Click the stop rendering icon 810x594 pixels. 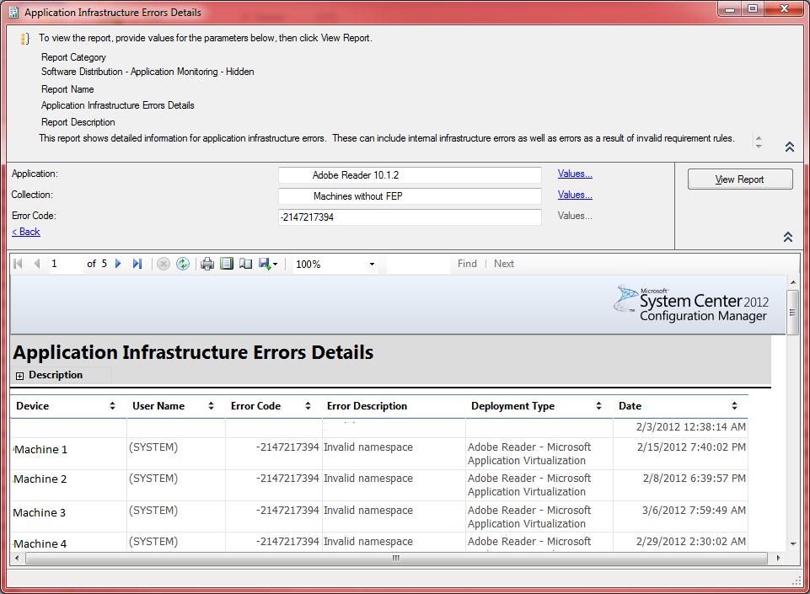[x=164, y=264]
